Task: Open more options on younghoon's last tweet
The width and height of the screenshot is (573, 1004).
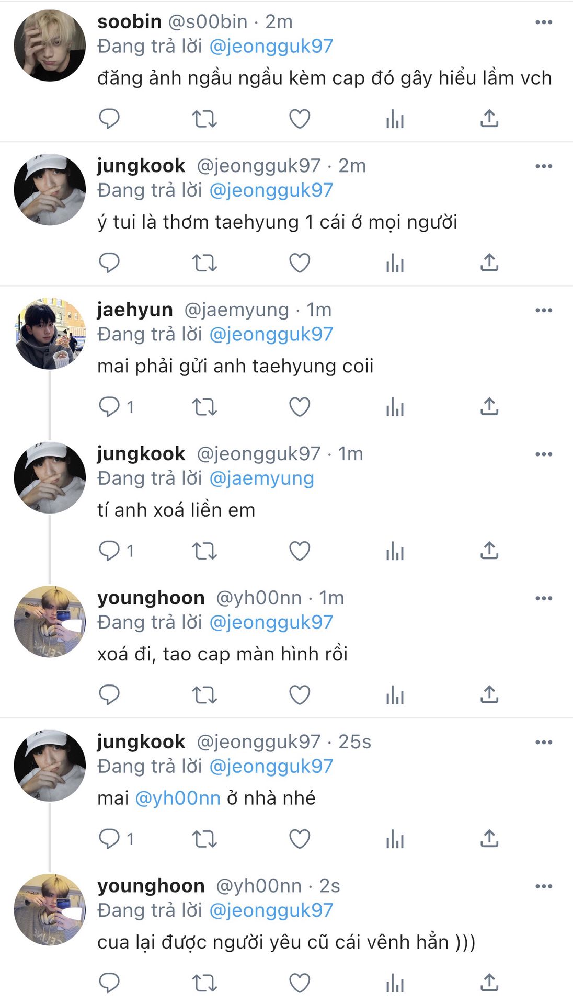Action: coord(544,886)
